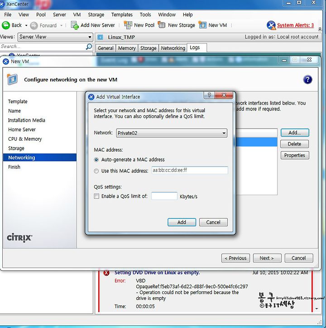Click the search magnifier icon
The width and height of the screenshot is (326, 328).
pos(89,47)
